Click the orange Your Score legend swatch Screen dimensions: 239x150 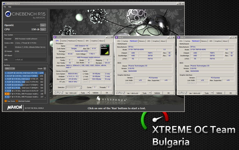(x=6, y=101)
